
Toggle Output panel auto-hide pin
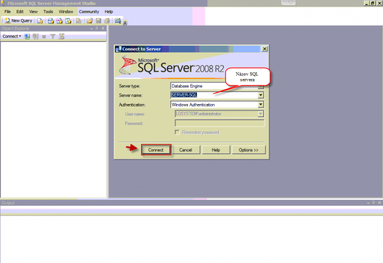pyautogui.click(x=373, y=203)
